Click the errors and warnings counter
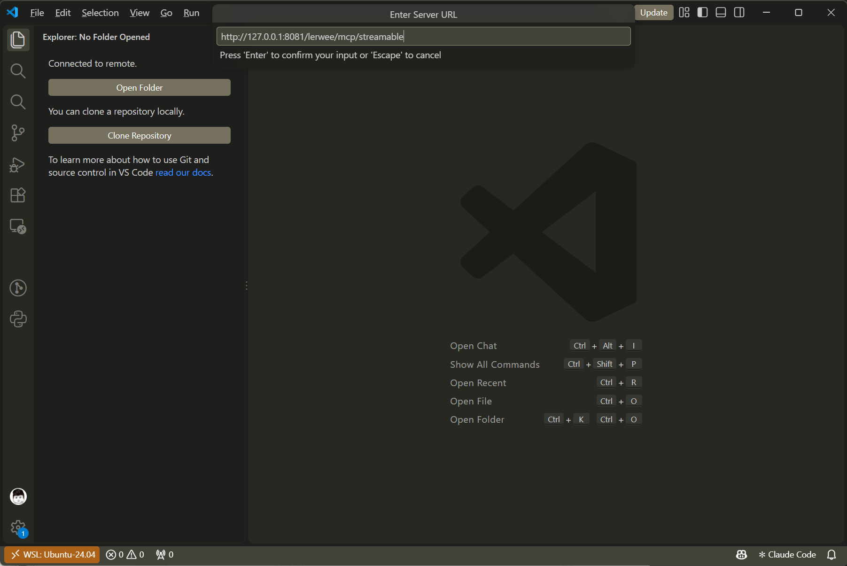Screen dimensions: 847x566 pos(125,555)
